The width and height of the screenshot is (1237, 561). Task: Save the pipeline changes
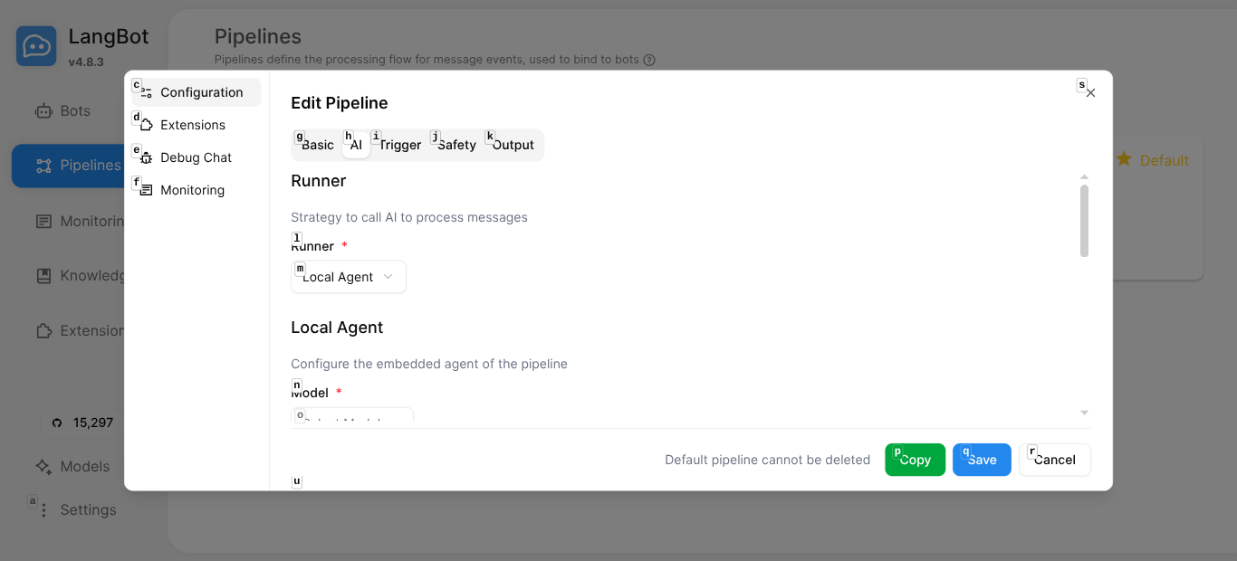tap(982, 460)
